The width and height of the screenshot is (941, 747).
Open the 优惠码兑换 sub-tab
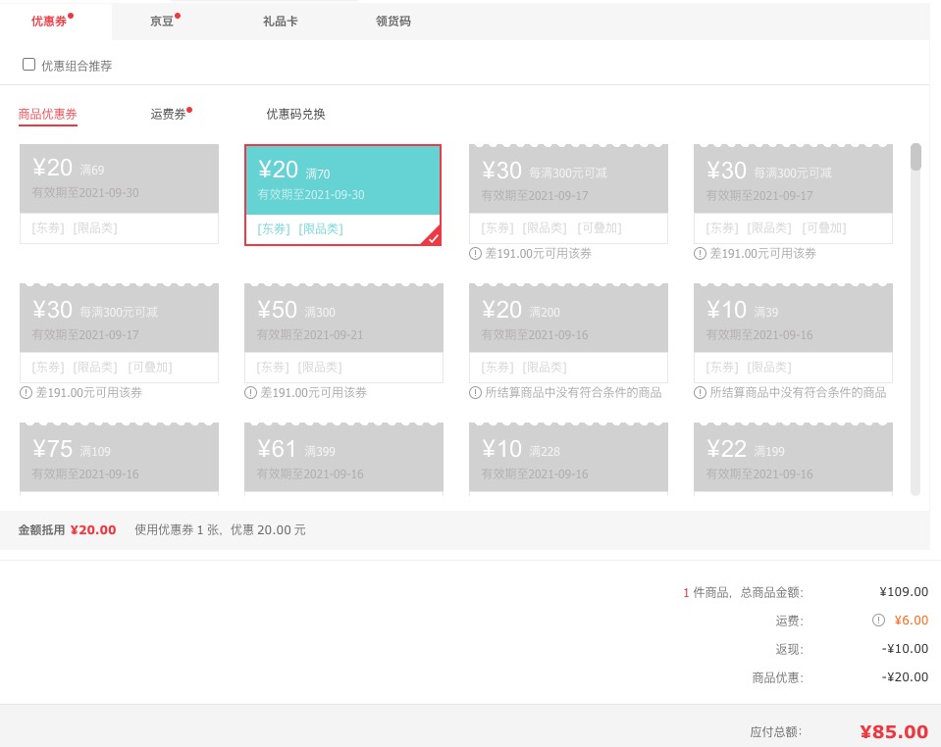(x=296, y=114)
